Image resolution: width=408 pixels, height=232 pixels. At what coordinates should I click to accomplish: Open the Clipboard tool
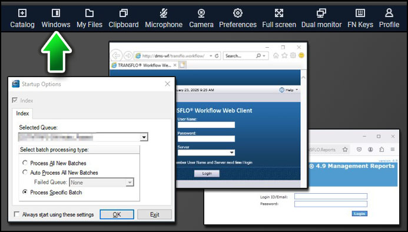[123, 18]
